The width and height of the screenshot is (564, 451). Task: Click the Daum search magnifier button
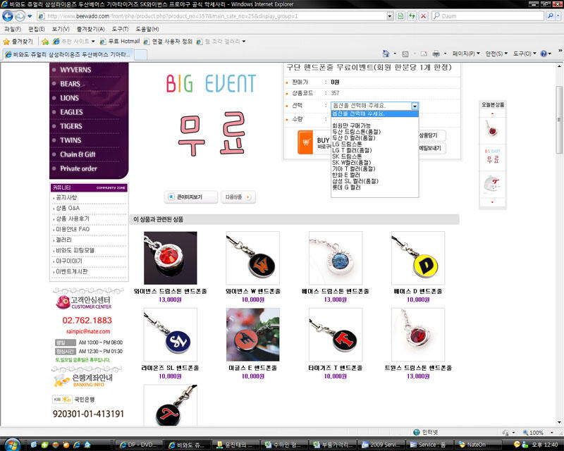pos(550,16)
